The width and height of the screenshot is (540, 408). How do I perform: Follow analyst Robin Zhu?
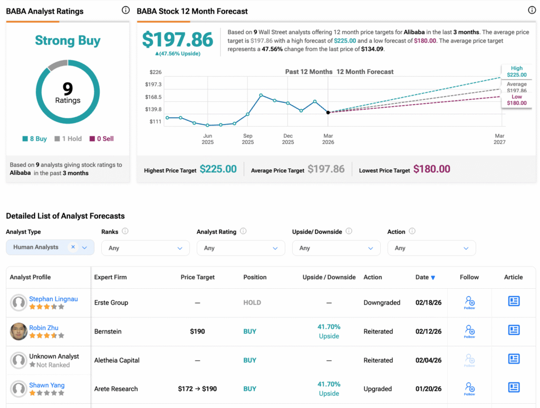[x=470, y=331]
